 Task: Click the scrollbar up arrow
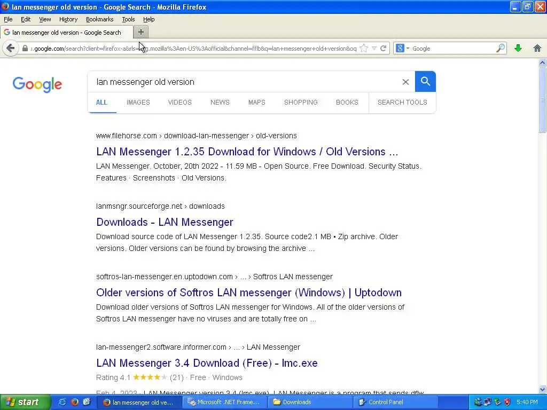[x=543, y=63]
